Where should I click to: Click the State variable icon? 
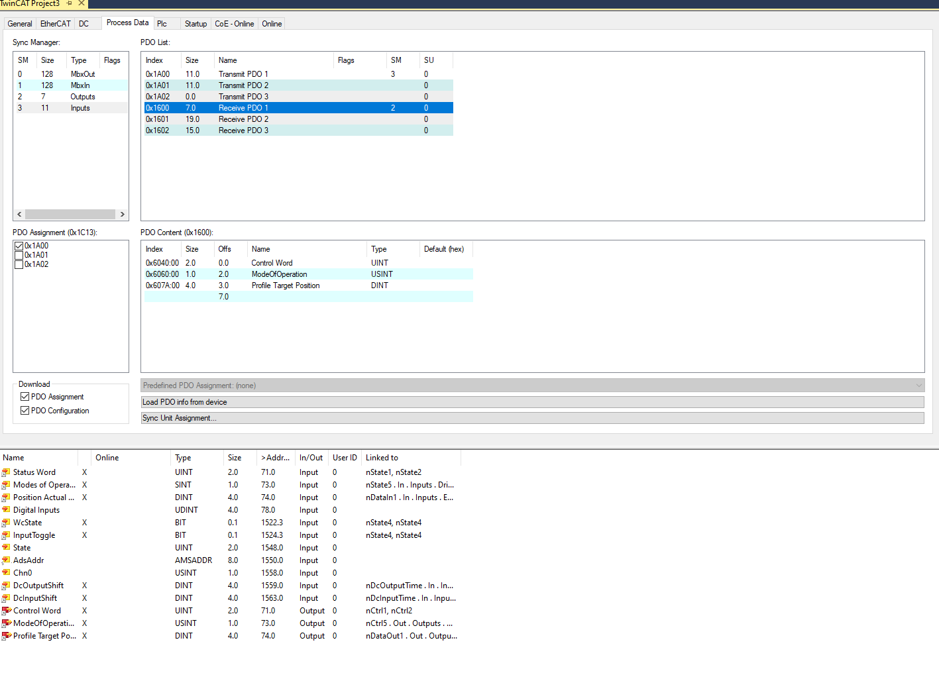6,548
